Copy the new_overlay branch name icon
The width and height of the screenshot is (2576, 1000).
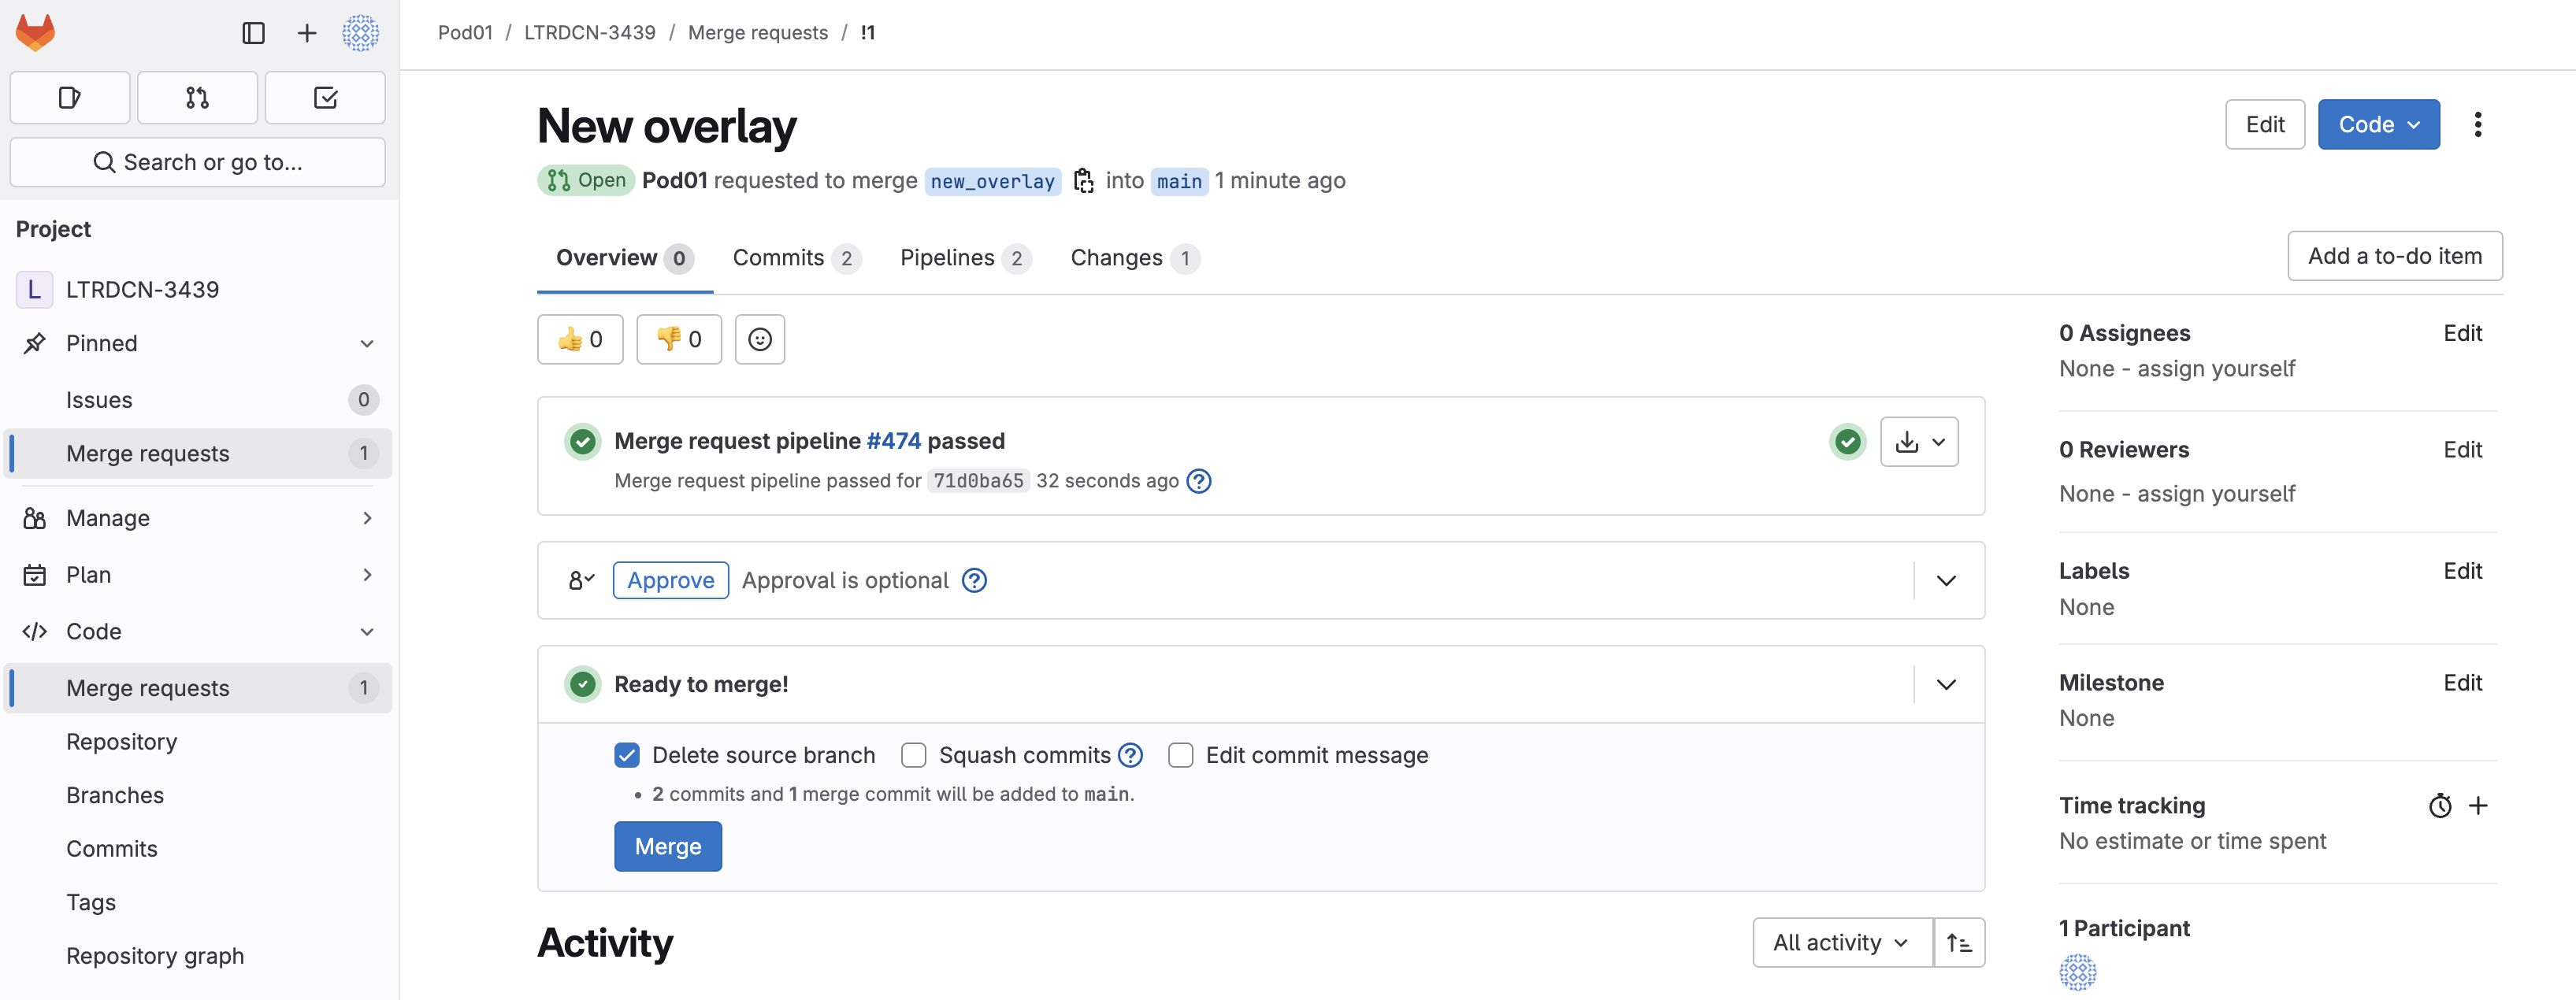(1083, 181)
